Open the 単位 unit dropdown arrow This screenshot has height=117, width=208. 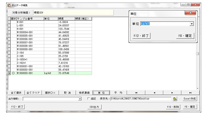click(x=192, y=24)
